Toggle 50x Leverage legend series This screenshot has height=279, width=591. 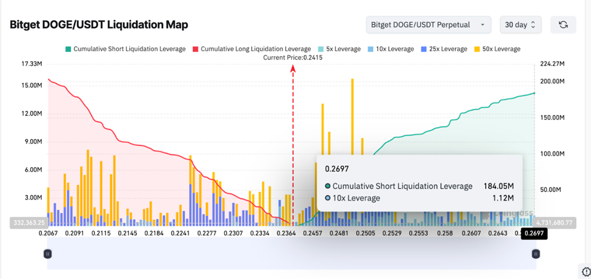(x=497, y=49)
